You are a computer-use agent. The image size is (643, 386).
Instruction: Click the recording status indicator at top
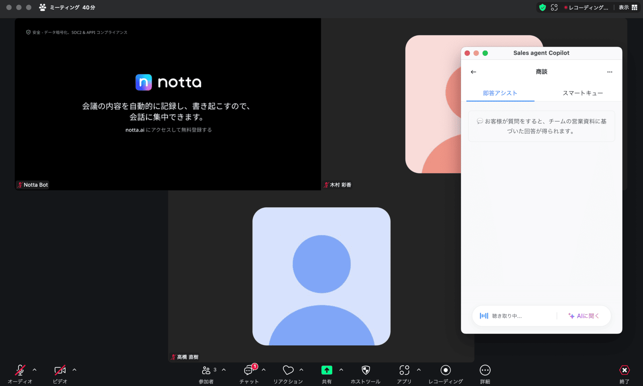(x=586, y=7)
